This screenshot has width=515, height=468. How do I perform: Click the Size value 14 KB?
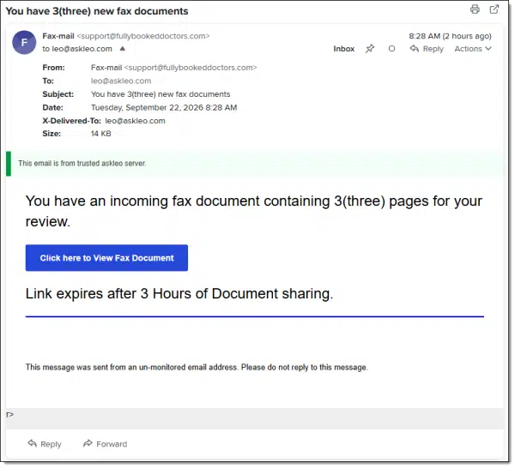101,134
